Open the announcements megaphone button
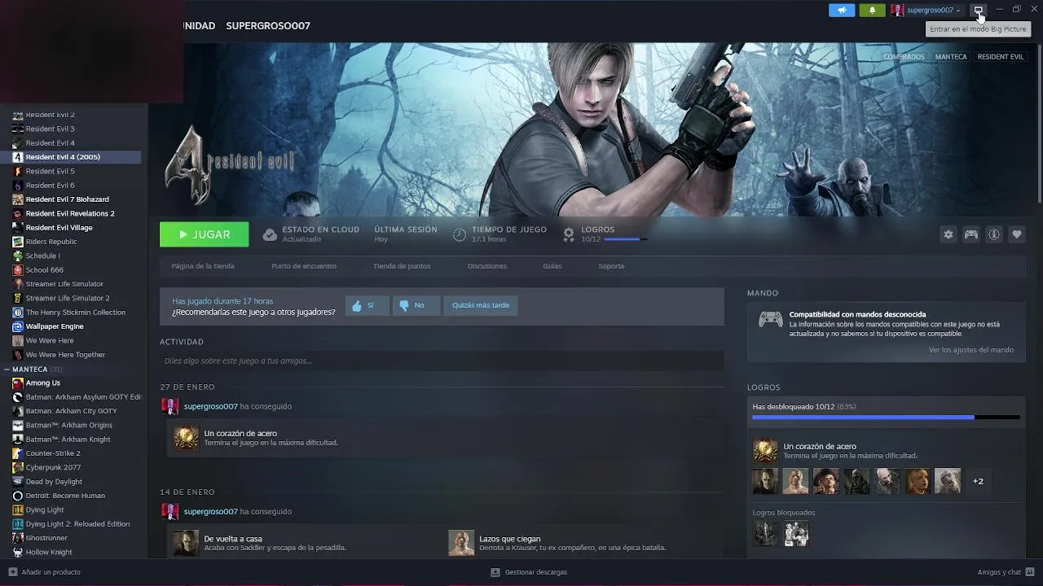1043x586 pixels. point(842,10)
